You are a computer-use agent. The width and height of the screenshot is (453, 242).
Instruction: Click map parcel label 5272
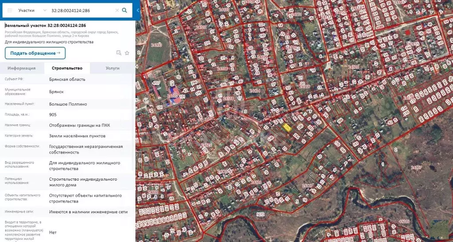pos(260,214)
